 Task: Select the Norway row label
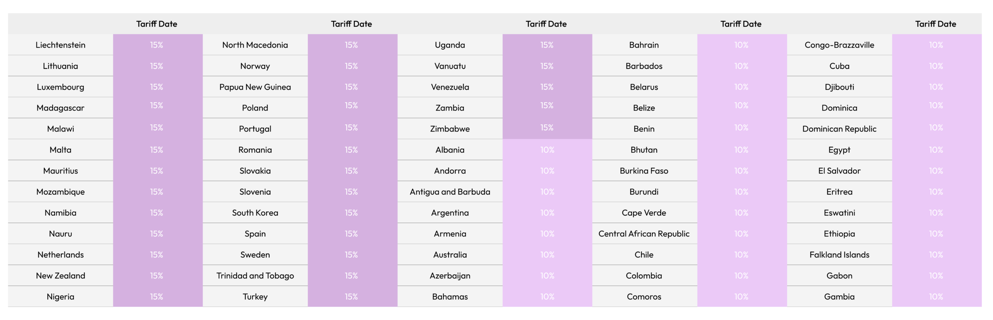tap(255, 66)
